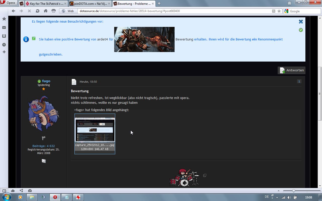Toggle the Opera panel sidebar button
The width and height of the screenshot is (322, 201).
pyautogui.click(x=4, y=191)
